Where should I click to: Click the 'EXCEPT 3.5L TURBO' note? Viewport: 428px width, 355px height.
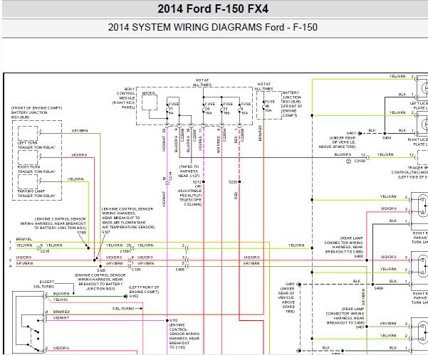[x=44, y=284]
